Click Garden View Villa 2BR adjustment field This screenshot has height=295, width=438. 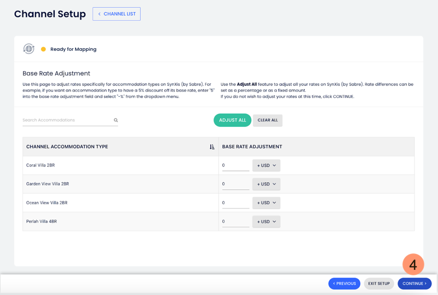click(235, 184)
